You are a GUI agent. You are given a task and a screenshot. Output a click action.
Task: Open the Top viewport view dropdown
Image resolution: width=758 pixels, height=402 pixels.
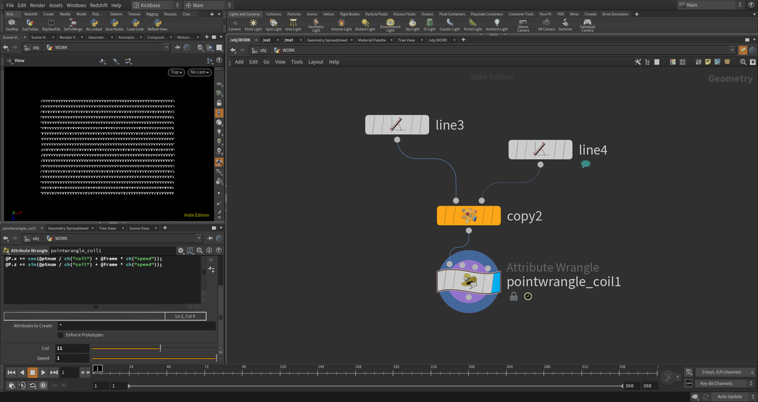pyautogui.click(x=177, y=72)
